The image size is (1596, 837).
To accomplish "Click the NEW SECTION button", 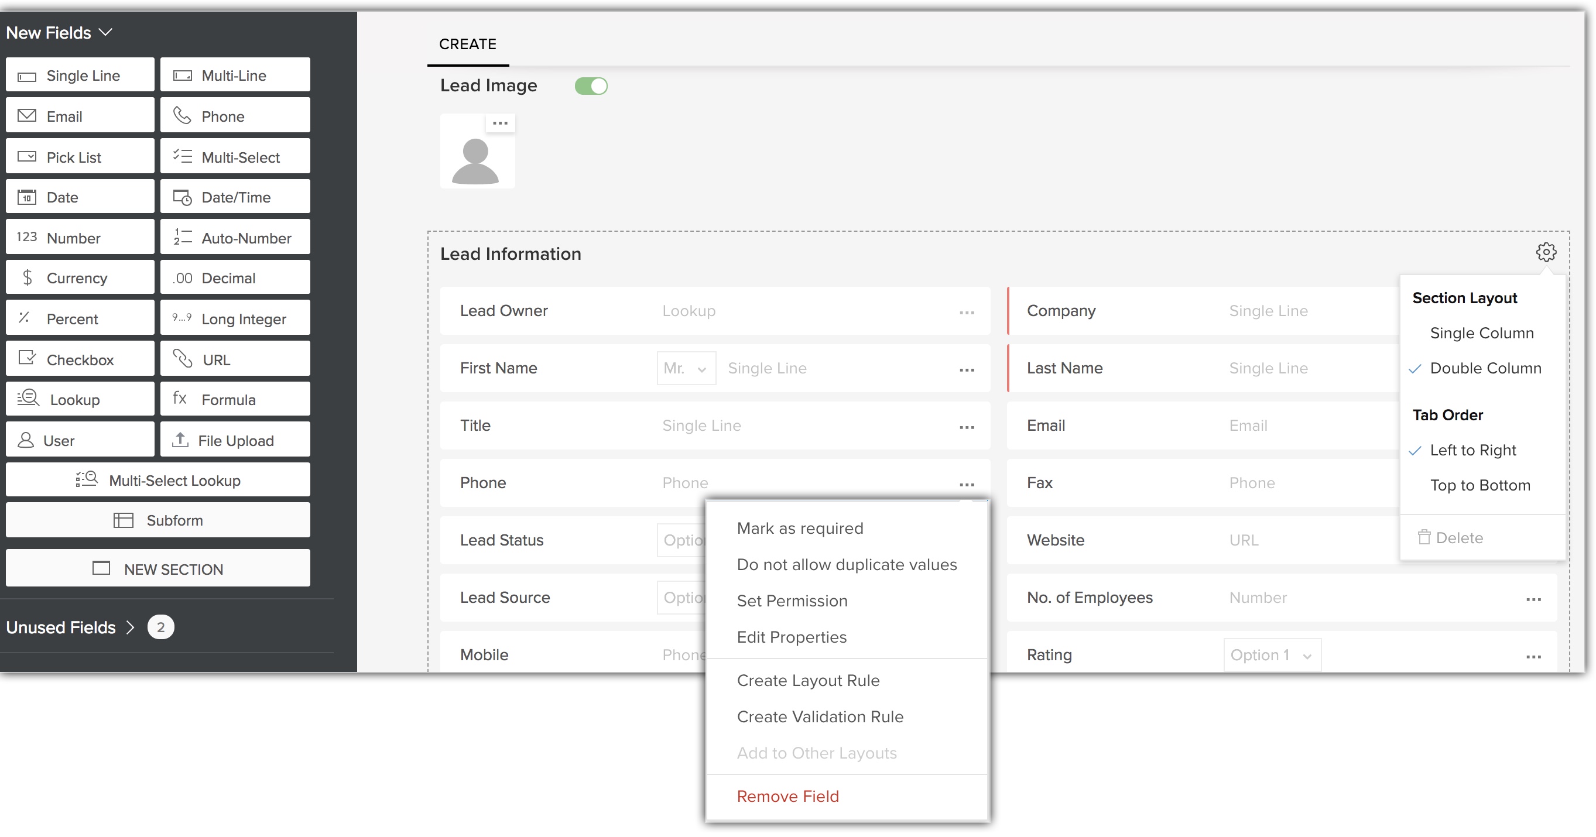I will pos(157,569).
